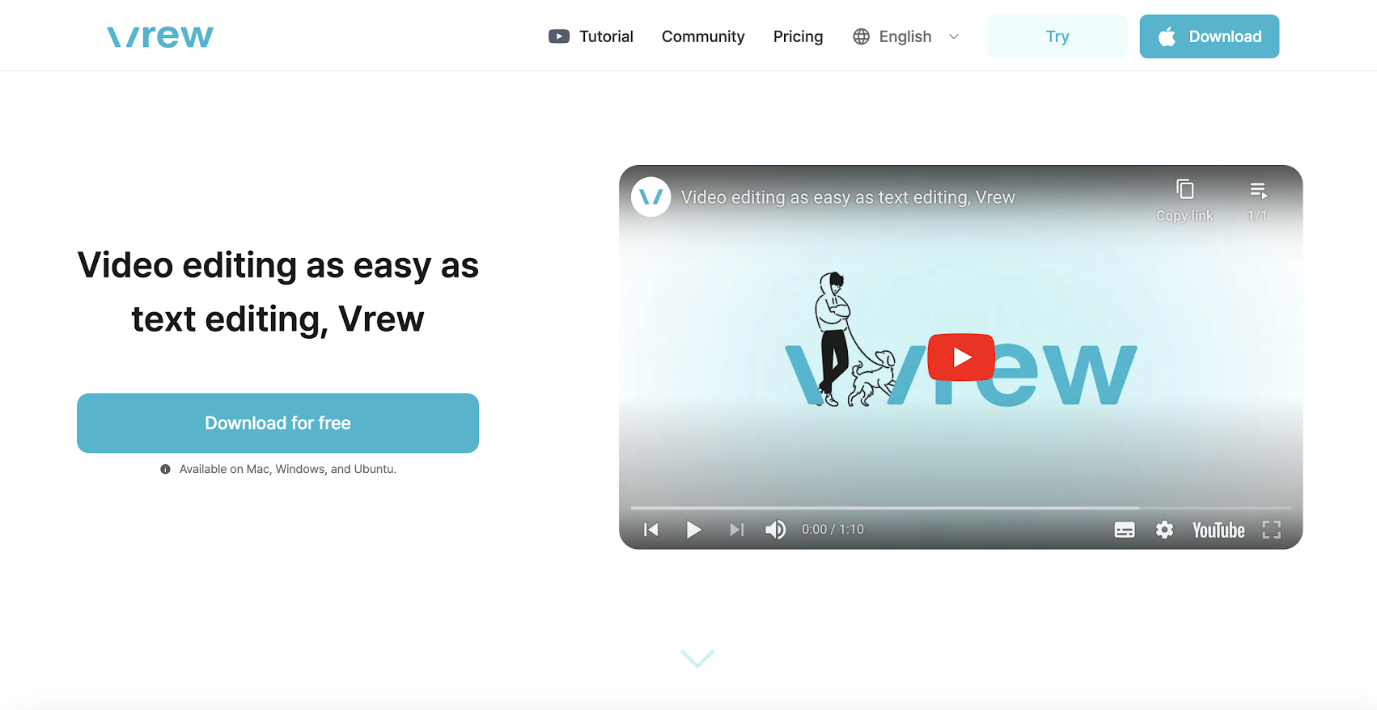The width and height of the screenshot is (1377, 710).
Task: Click the 'Video editing as easy as' headline
Action: pyautogui.click(x=278, y=265)
